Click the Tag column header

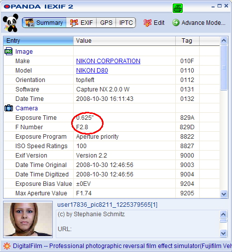click(187, 41)
